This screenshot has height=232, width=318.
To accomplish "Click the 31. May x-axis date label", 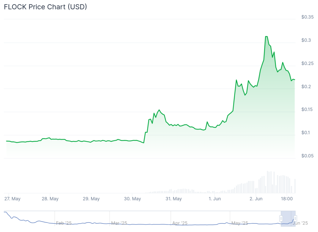I will [x=173, y=199].
